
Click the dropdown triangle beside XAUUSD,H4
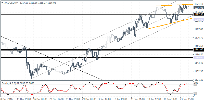click(2, 2)
